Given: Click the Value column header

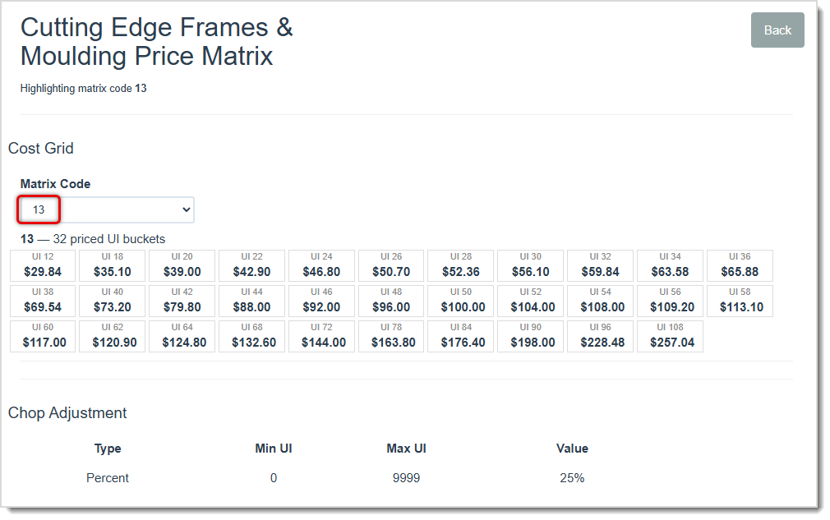Looking at the screenshot, I should click(x=572, y=449).
